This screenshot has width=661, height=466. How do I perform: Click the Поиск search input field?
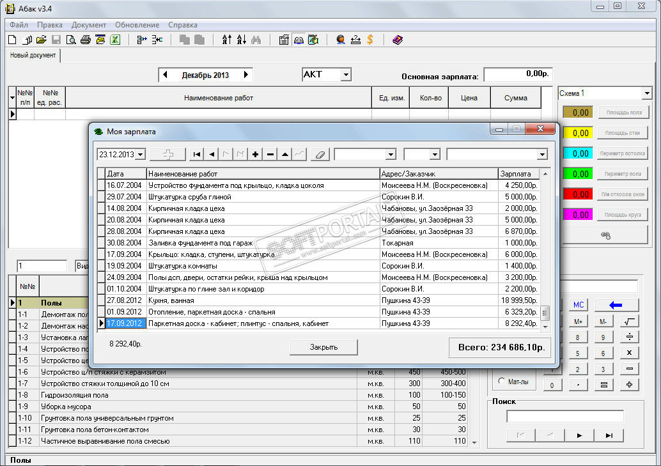[x=564, y=417]
